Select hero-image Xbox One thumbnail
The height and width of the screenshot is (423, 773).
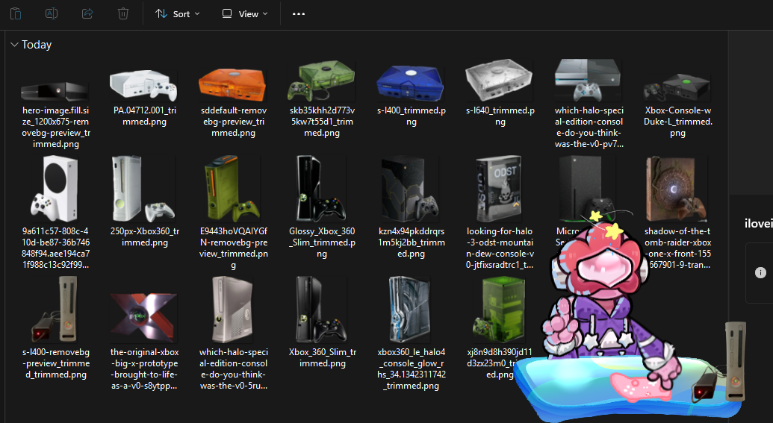point(55,91)
